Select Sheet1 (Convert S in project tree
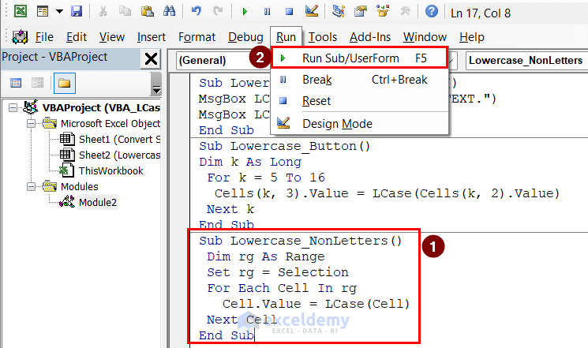 pos(119,140)
